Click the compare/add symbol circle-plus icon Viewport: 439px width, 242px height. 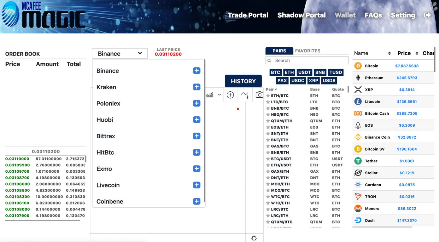[230, 95]
